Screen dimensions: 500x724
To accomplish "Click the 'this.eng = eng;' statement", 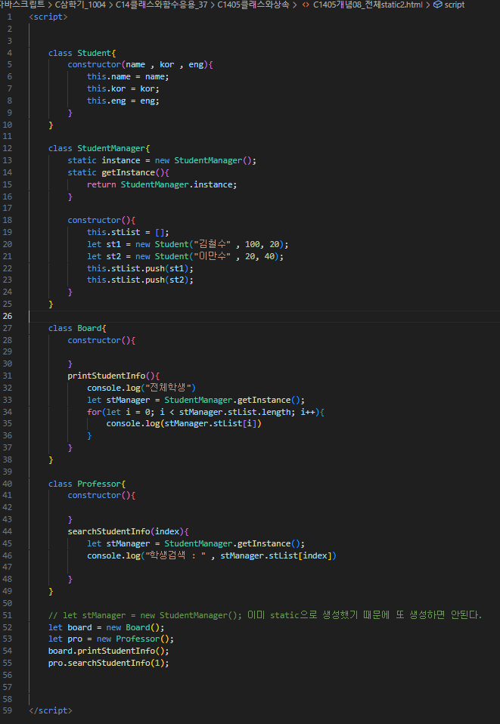I will 123,101.
